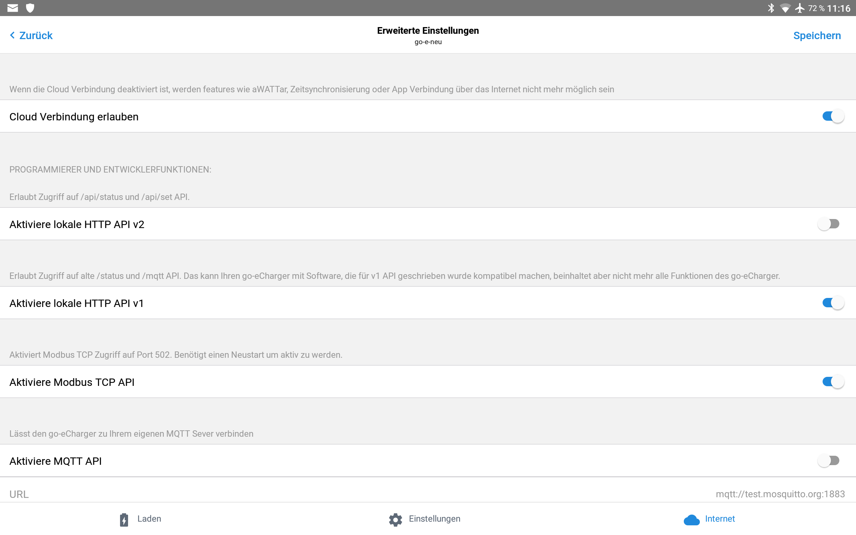Turn off lokale HTTP API v1 switch
The width and height of the screenshot is (856, 535).
[833, 303]
